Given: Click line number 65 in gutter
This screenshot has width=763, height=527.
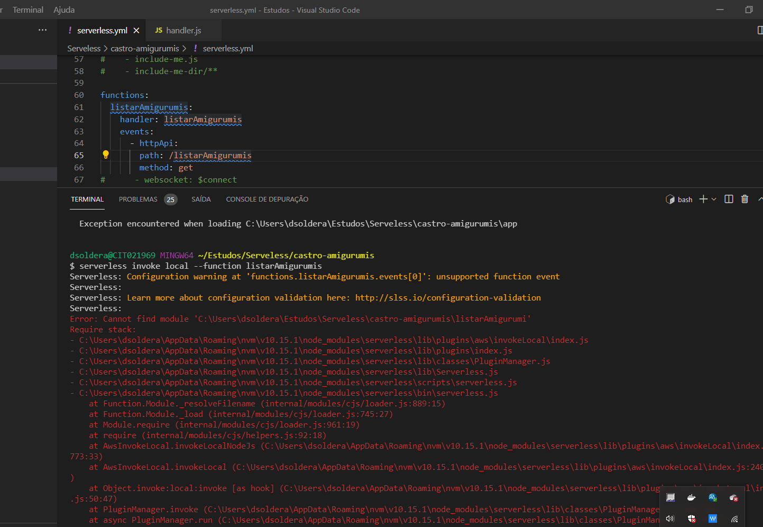Looking at the screenshot, I should tap(79, 156).
